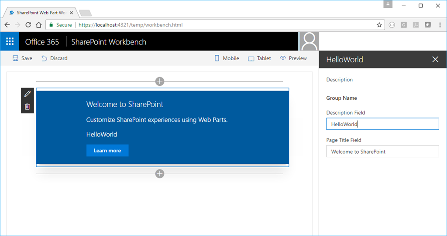Reload the workbench page
The height and width of the screenshot is (236, 447).
[x=28, y=25]
